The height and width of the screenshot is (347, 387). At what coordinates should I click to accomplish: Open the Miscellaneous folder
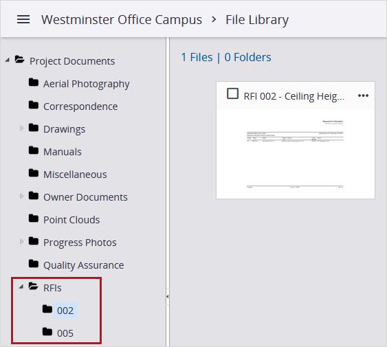[x=75, y=175]
